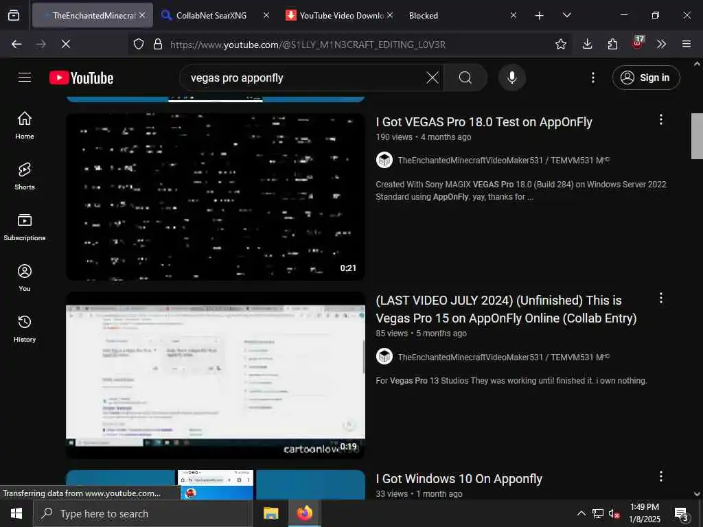703x527 pixels.
Task: Go to Home in sidebar
Action: point(25,126)
